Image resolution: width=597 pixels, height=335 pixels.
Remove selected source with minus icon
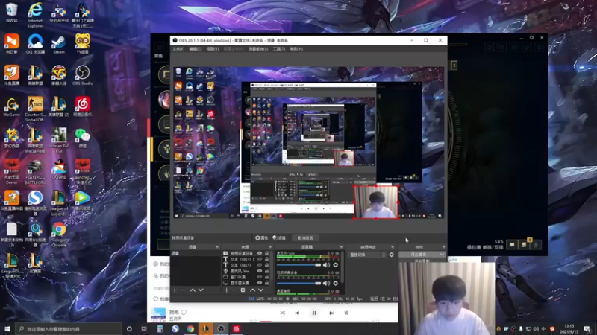point(234,290)
